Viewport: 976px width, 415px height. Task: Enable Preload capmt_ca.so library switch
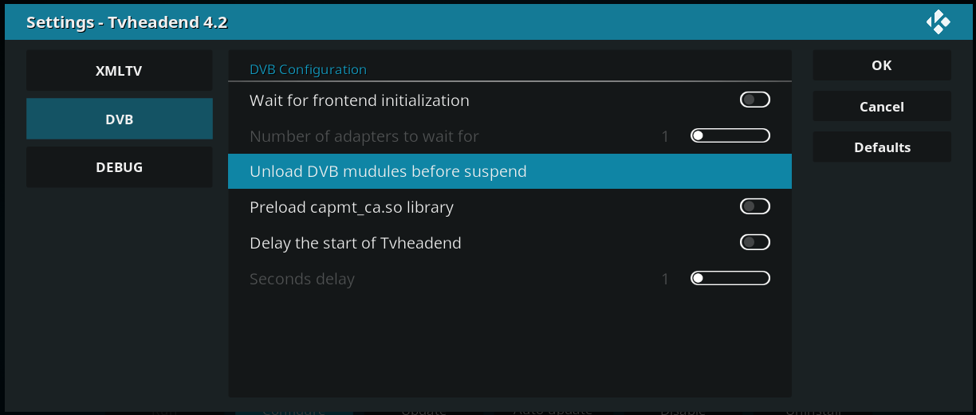coord(754,207)
